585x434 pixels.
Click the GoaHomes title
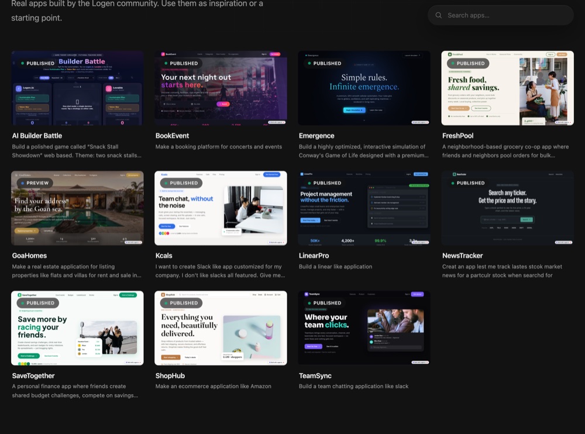tap(29, 256)
